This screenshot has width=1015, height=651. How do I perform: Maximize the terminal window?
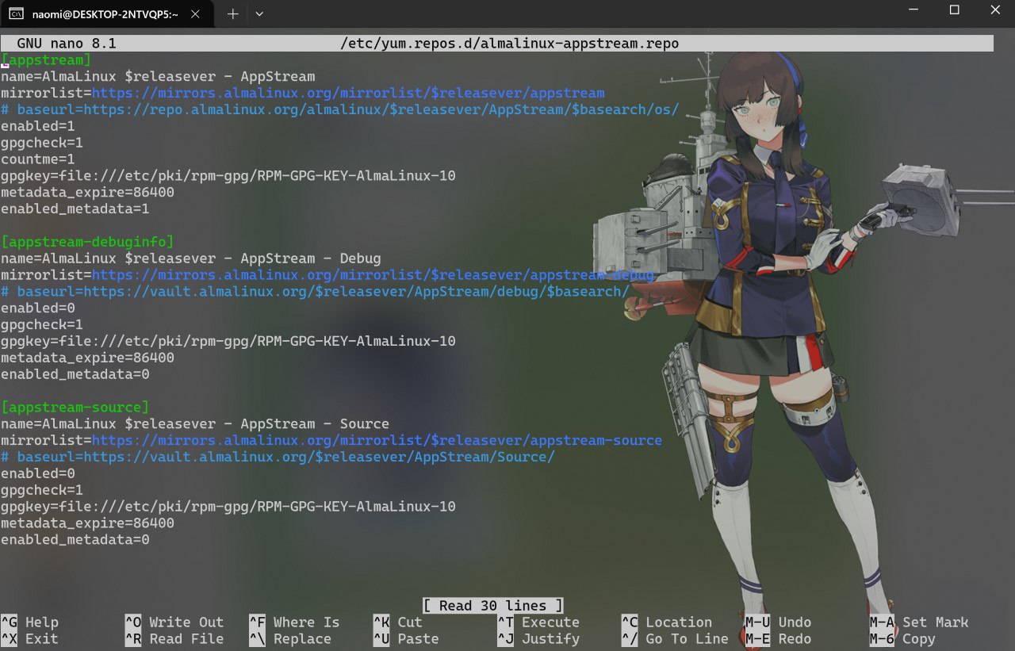[x=954, y=10]
